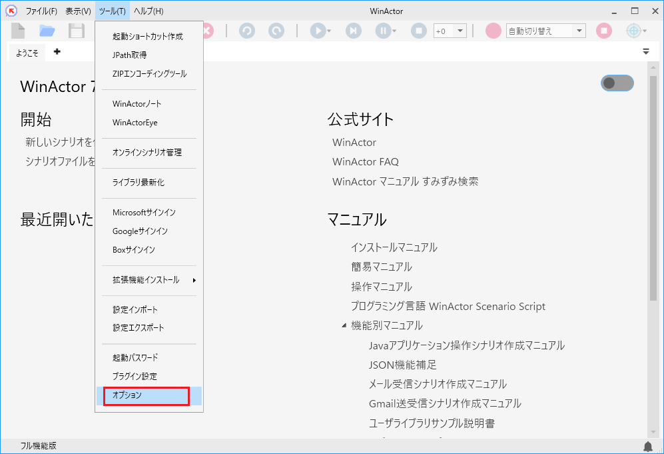The image size is (664, 454).
Task: Open WinActor マニュアル すみずみ検索 link
Action: point(406,182)
